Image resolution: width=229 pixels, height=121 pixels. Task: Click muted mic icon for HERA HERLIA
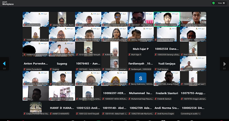[103, 99]
